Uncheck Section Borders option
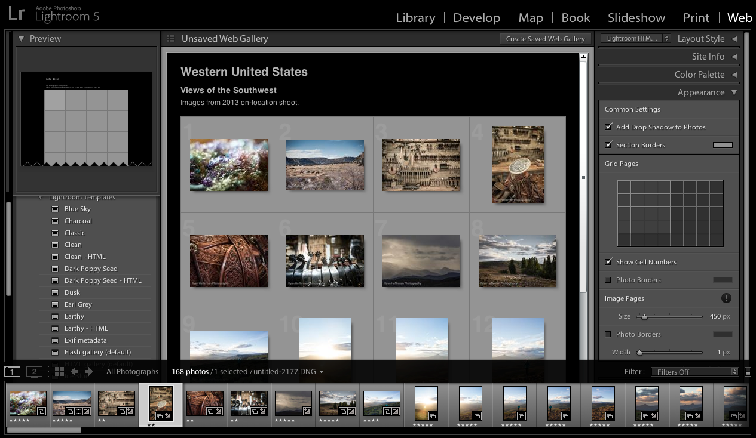The image size is (756, 438). 608,144
